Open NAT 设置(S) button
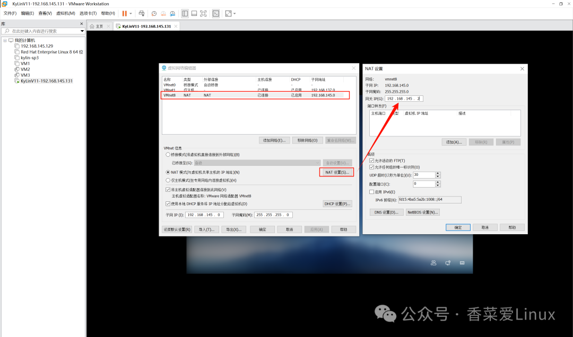Screen dimensions: 573x337 337,172
